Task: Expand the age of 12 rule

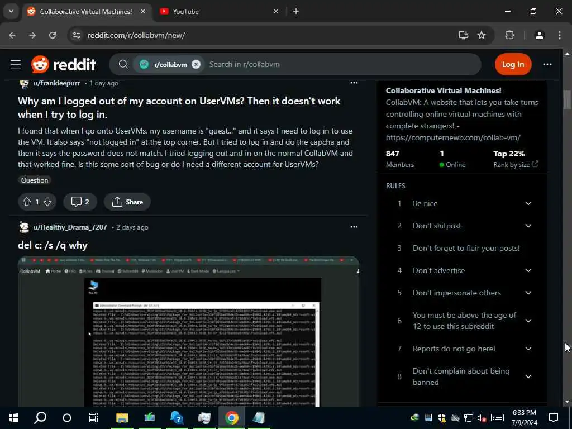Action: (528, 321)
